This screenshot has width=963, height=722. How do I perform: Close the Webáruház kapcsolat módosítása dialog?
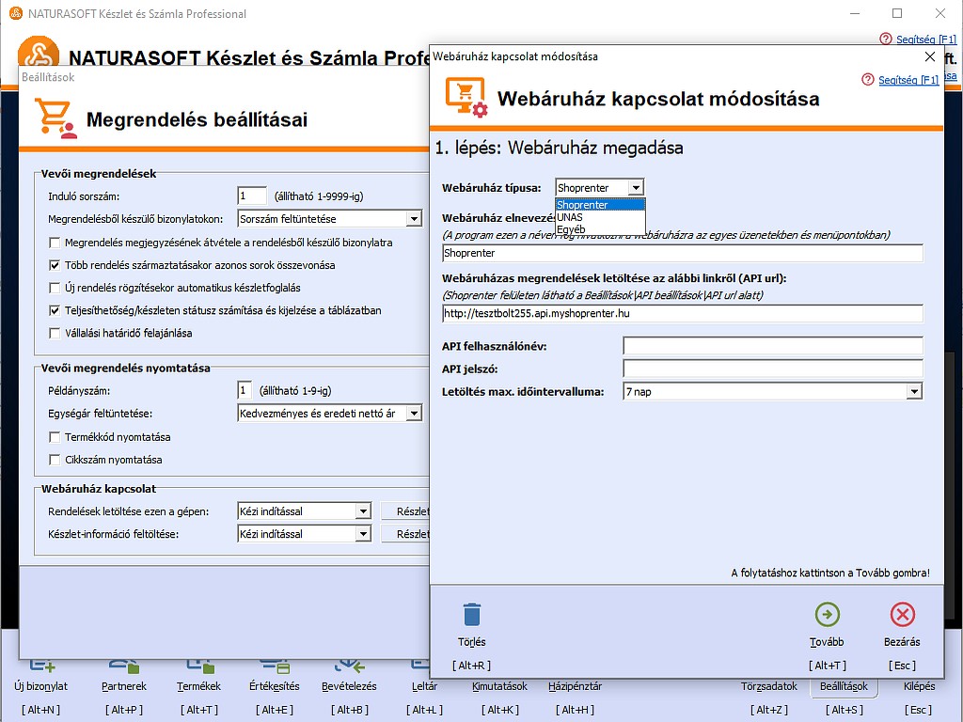(930, 56)
